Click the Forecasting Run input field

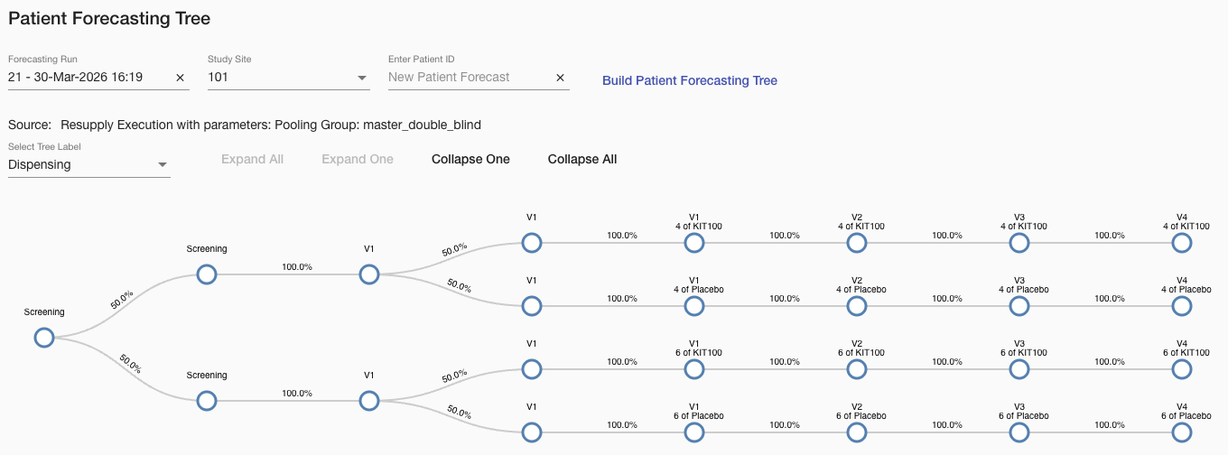click(86, 78)
